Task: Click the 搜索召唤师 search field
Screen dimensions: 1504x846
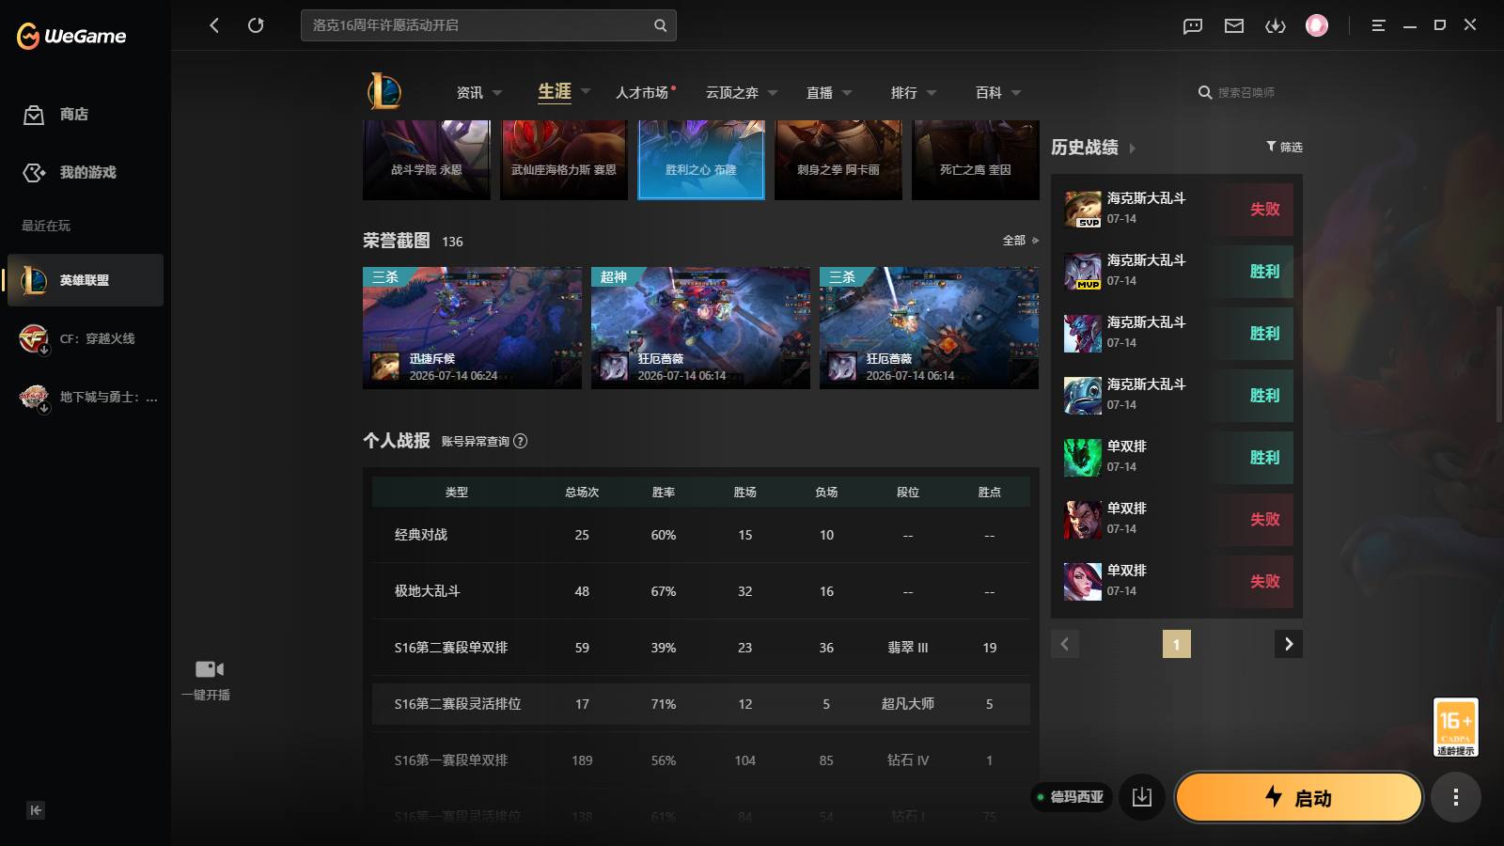Action: tap(1246, 92)
